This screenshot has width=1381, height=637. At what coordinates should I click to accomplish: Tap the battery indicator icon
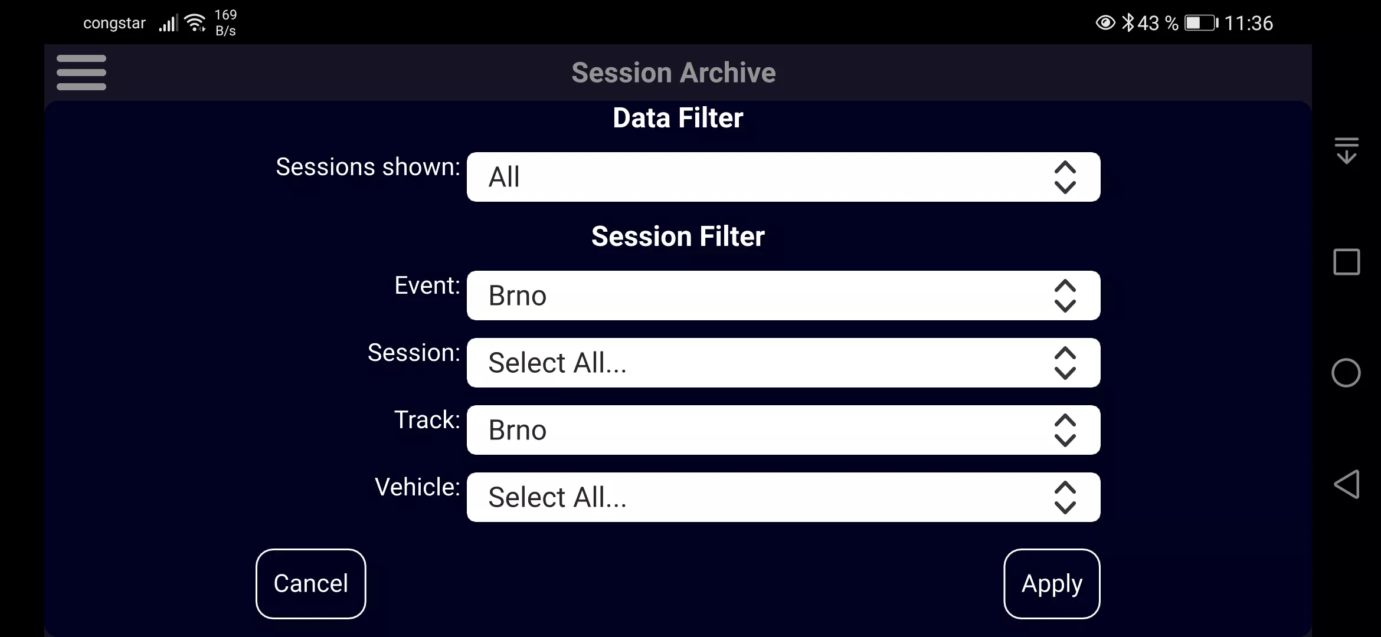click(1202, 23)
